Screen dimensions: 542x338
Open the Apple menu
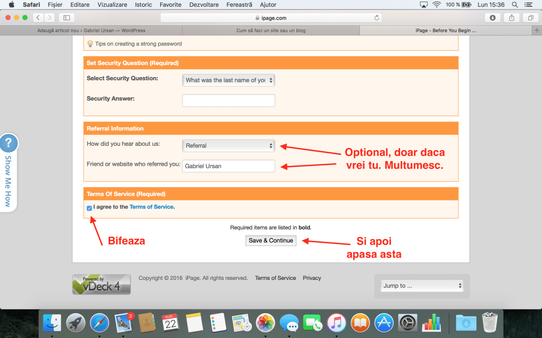point(12,4)
